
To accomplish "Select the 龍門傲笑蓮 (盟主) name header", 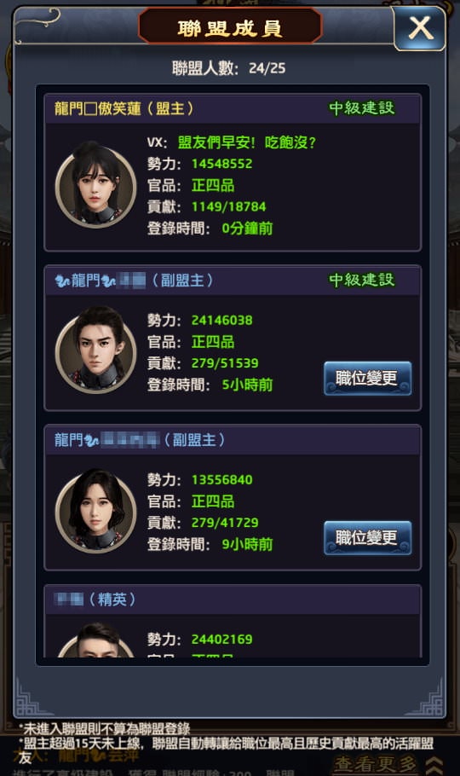I will 124,108.
